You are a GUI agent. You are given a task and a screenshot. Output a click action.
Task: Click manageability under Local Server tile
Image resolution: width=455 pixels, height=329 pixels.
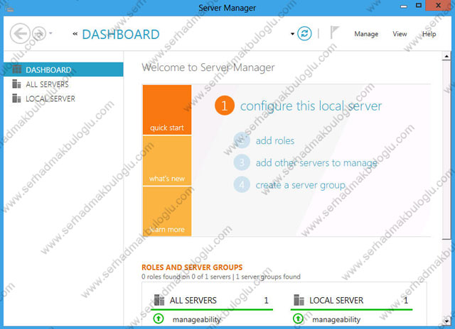click(336, 320)
